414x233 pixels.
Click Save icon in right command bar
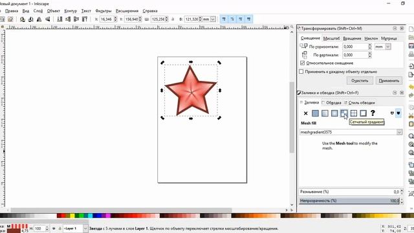pyautogui.click(x=411, y=46)
